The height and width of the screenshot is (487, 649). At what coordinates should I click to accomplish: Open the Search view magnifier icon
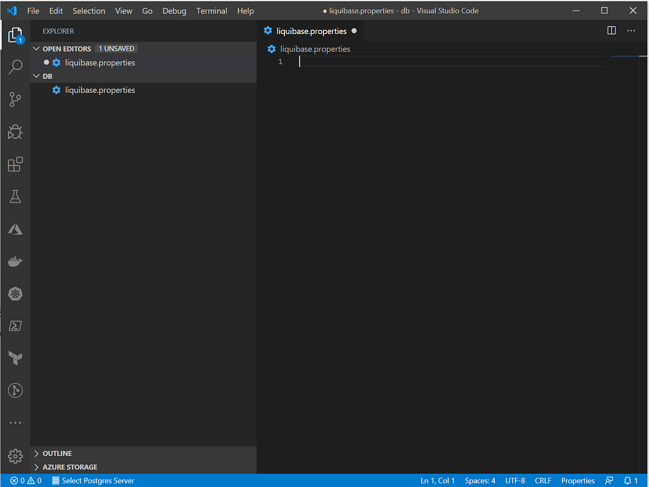click(15, 67)
